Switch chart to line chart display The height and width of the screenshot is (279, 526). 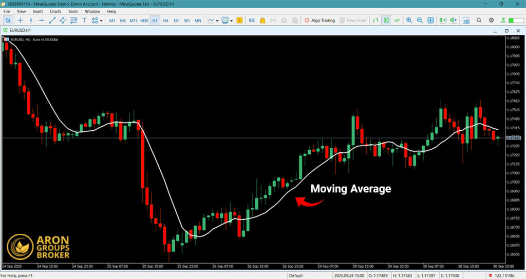pyautogui.click(x=396, y=21)
